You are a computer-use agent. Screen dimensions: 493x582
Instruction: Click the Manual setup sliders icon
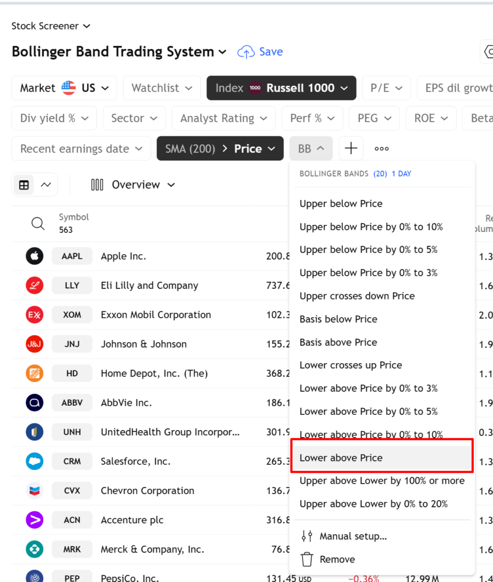pyautogui.click(x=306, y=537)
